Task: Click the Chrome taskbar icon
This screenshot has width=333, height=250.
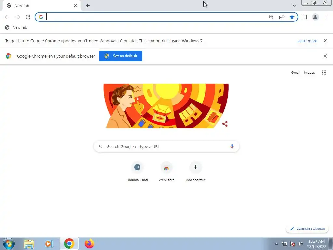Action: pos(69,243)
